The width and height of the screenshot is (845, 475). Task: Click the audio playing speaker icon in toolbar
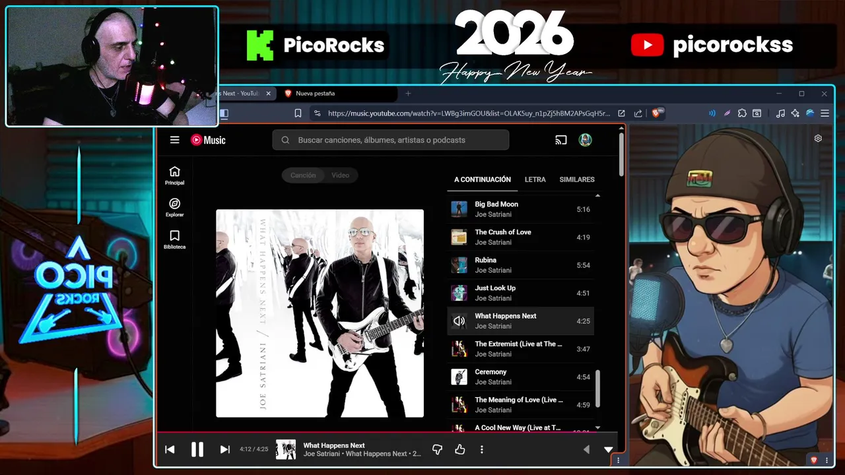click(x=712, y=113)
